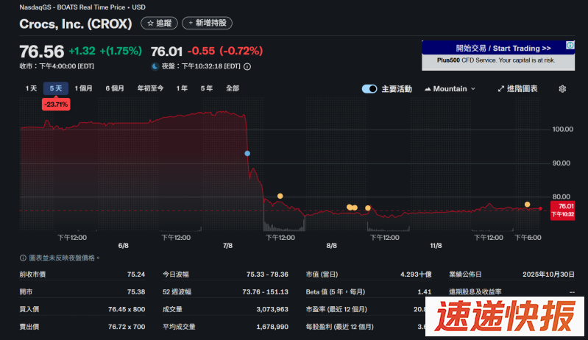Click the 平均成交量 value 1,678,990
The width and height of the screenshot is (588, 340).
click(x=272, y=327)
